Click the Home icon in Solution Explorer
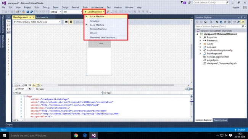Screen dimensions: 248x139 205,22
